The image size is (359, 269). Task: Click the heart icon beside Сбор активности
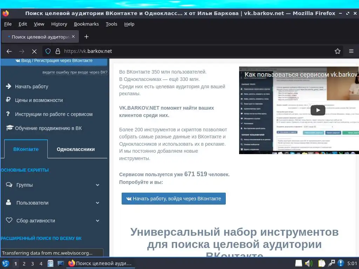pyautogui.click(x=9, y=220)
